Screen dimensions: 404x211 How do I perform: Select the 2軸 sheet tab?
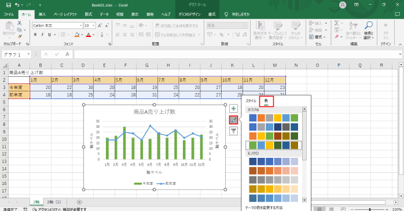[x=36, y=202]
